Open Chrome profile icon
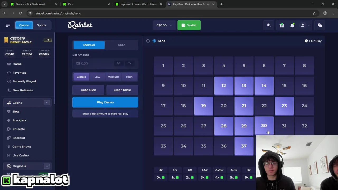The image size is (338, 190). [325, 13]
